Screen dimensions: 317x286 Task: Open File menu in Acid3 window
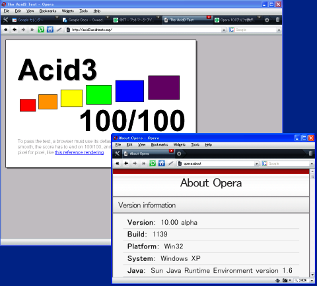point(7,11)
